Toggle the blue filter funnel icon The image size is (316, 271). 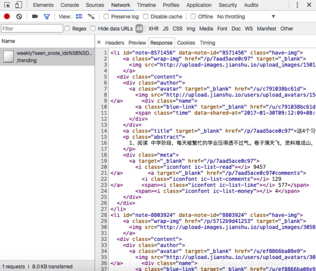point(47,17)
